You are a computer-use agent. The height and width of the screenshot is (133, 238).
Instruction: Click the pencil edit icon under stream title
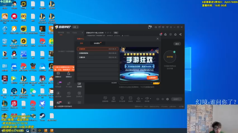tap(104, 36)
